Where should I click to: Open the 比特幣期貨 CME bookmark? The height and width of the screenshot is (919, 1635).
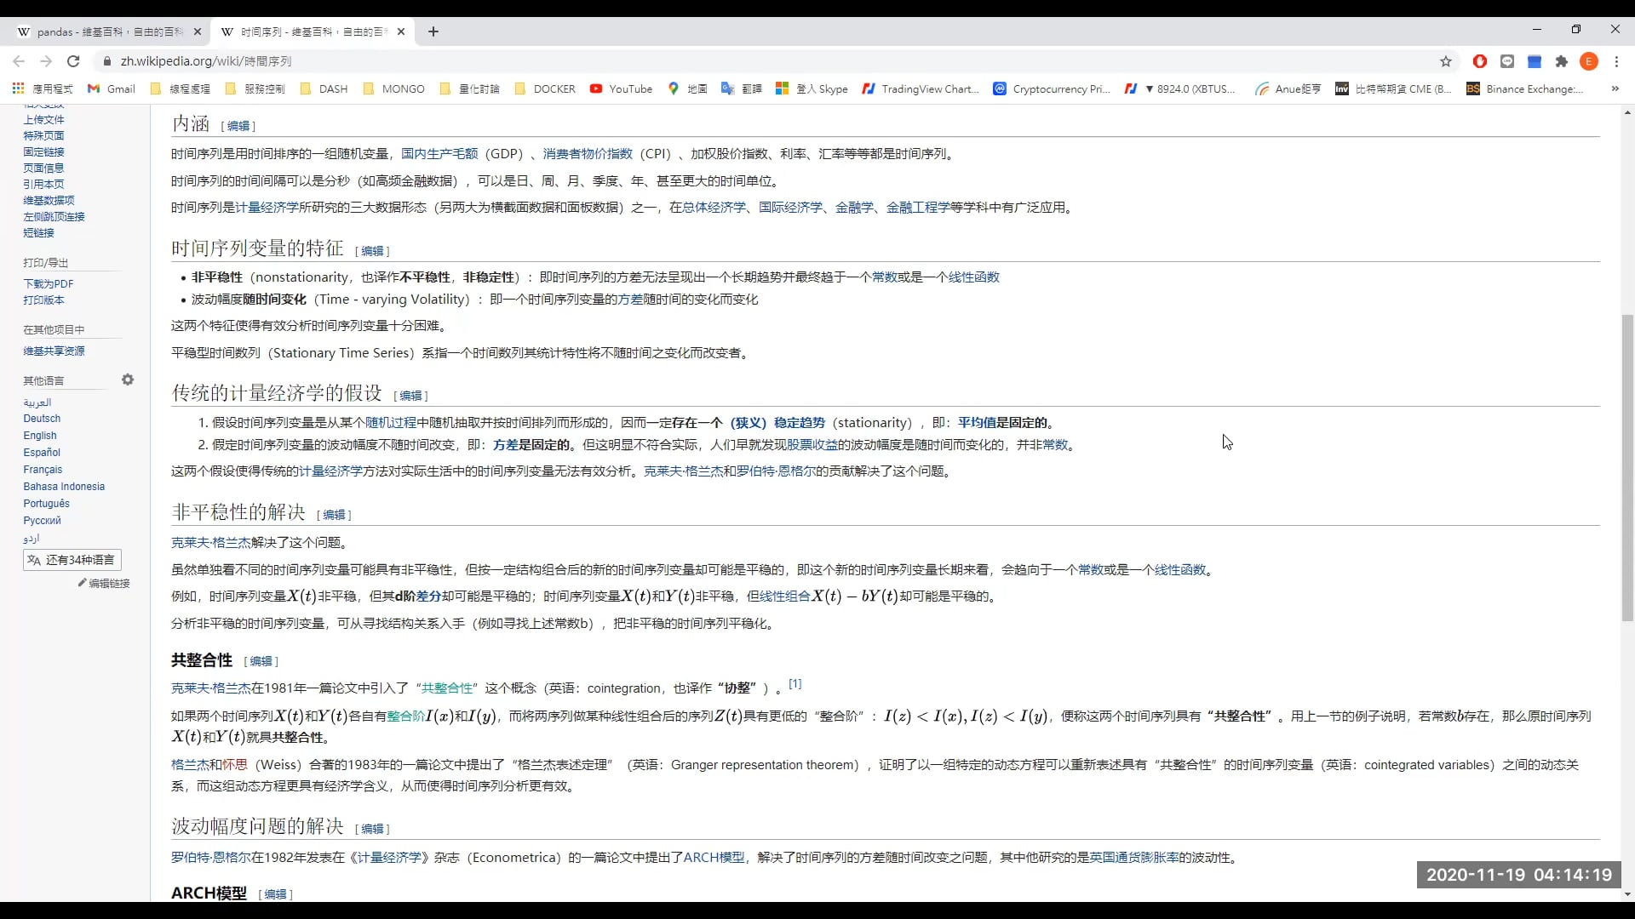tap(1394, 88)
